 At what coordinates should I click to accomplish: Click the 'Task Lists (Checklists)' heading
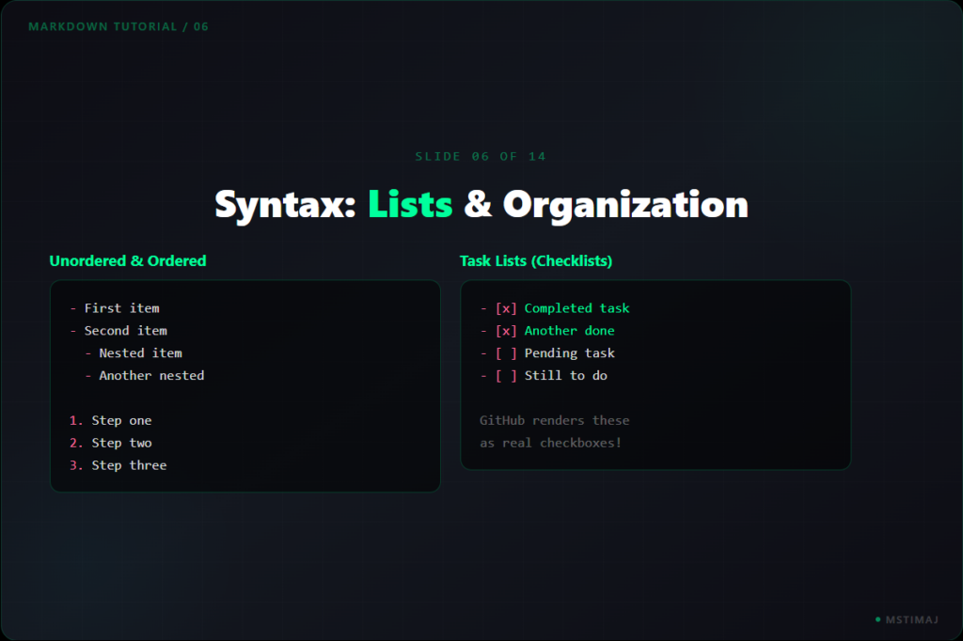coord(535,261)
